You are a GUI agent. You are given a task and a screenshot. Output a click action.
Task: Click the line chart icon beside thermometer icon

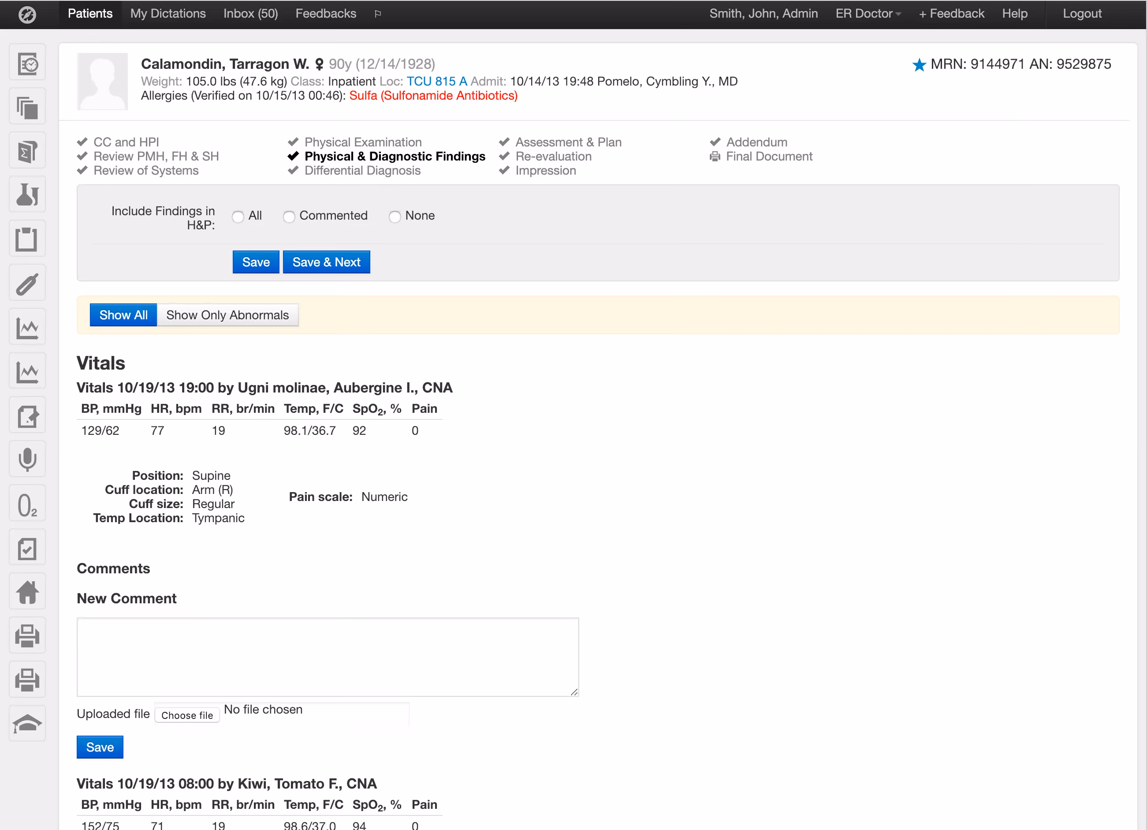click(x=28, y=327)
